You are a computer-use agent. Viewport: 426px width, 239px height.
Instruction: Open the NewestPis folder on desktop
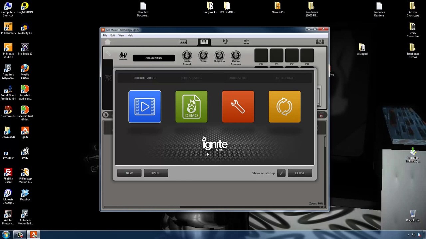click(278, 8)
